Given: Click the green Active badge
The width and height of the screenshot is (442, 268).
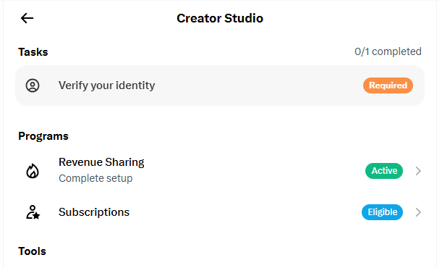Looking at the screenshot, I should [x=384, y=171].
